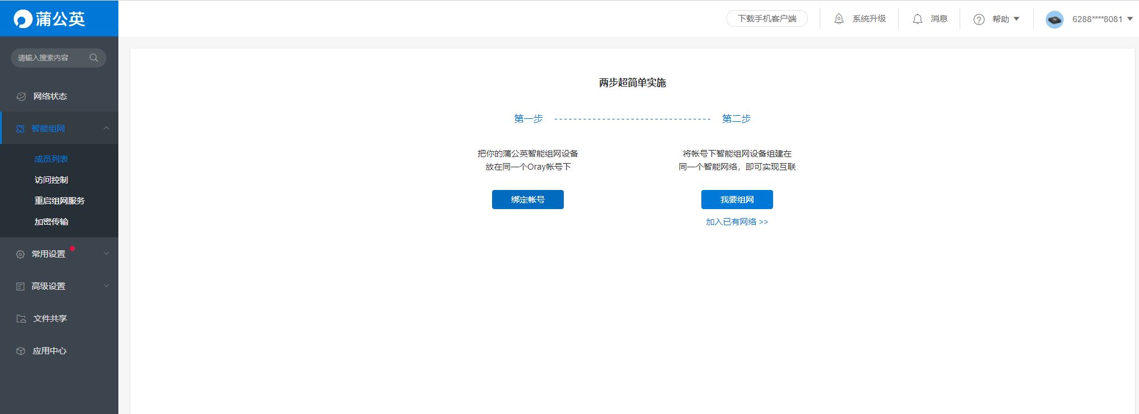
Task: Click the 帮助 question mark icon
Action: click(x=979, y=19)
